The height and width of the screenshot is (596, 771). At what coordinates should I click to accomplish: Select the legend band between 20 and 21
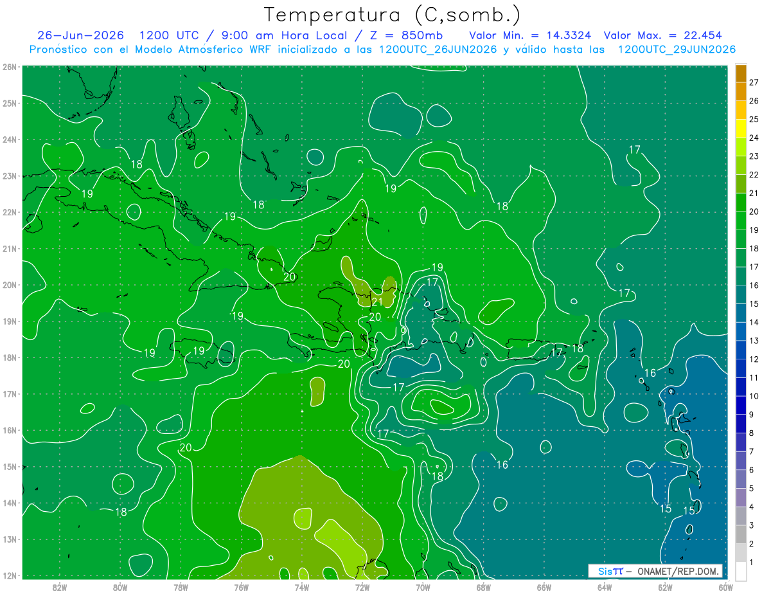(x=741, y=203)
